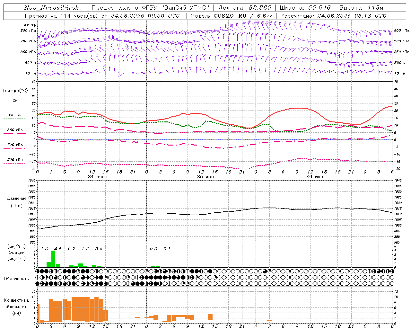Click the 25 июня date label

tap(206, 177)
